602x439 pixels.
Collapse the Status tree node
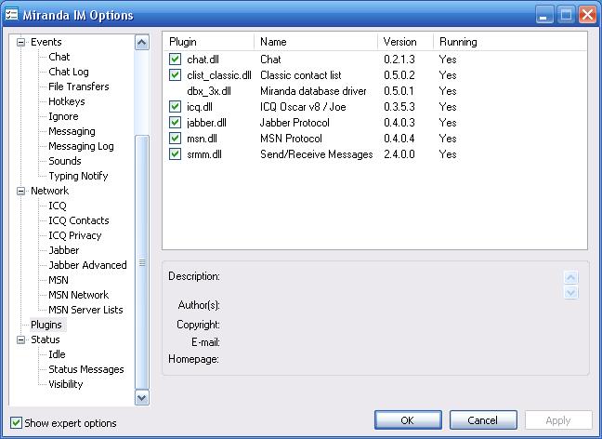point(21,339)
